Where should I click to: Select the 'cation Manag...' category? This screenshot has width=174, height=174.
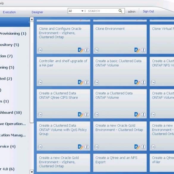click(x=13, y=135)
